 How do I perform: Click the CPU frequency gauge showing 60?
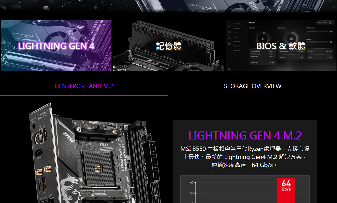point(291,39)
